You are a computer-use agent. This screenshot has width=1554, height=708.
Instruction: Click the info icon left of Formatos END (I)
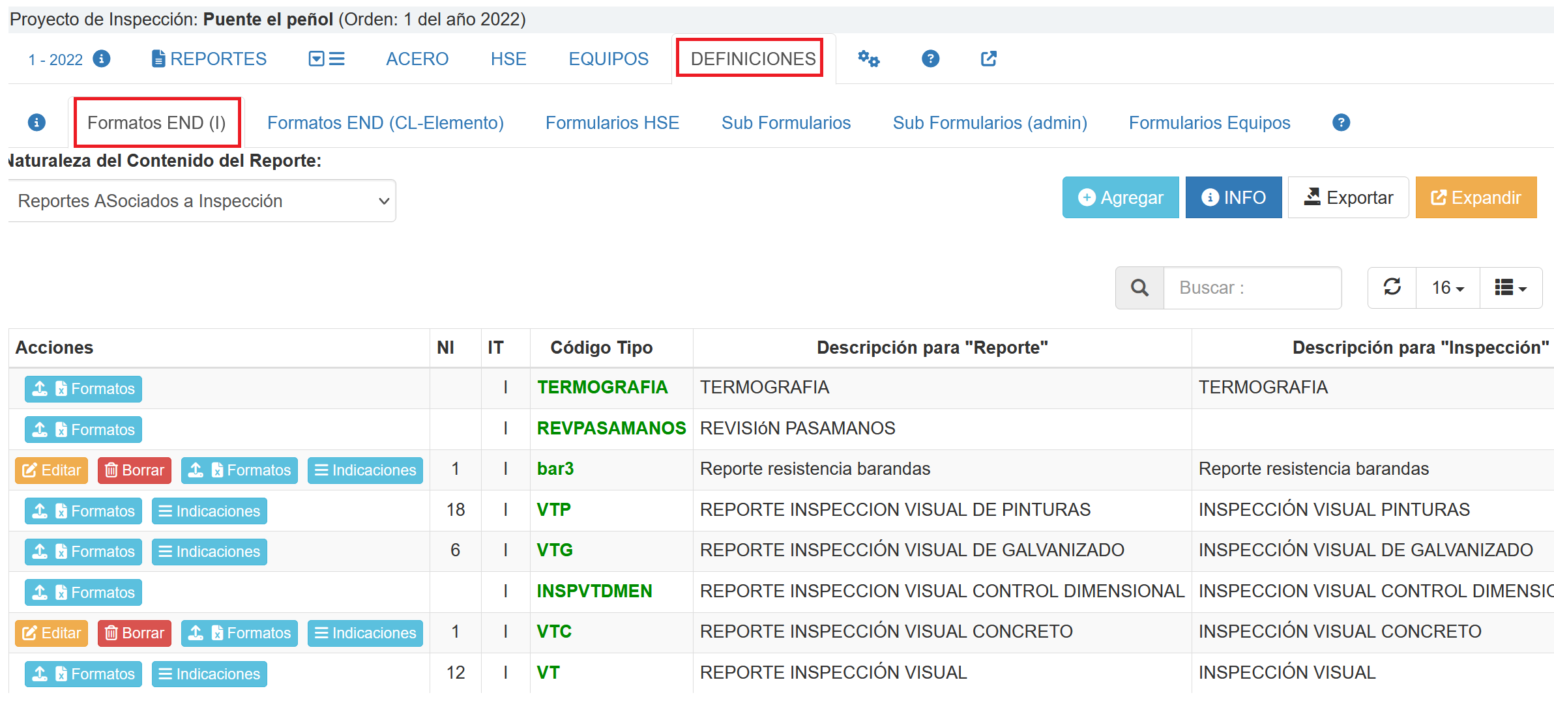pos(37,122)
